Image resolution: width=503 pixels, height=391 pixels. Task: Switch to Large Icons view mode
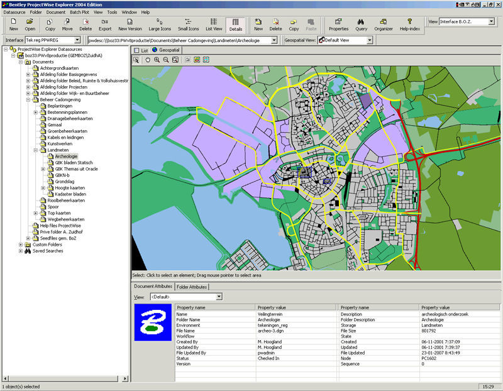(x=160, y=24)
